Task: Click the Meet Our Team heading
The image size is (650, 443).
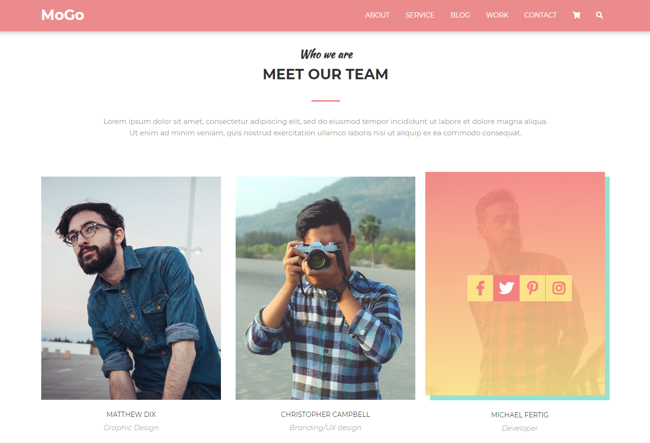Action: point(325,74)
